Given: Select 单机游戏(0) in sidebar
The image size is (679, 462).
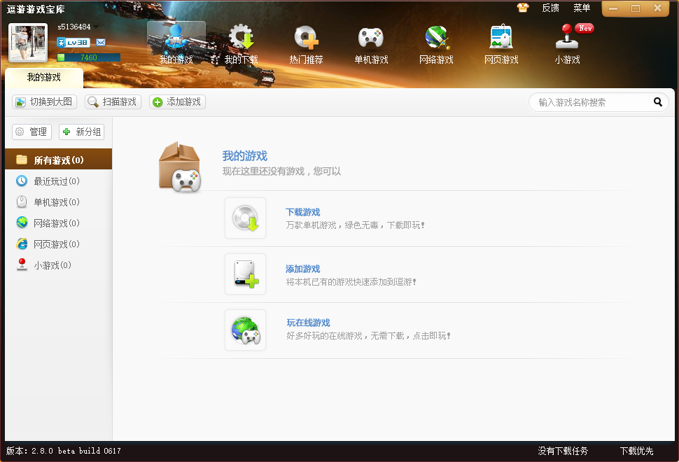Looking at the screenshot, I should click(59, 202).
